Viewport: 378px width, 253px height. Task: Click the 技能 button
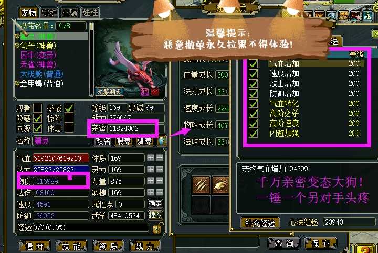(71, 246)
